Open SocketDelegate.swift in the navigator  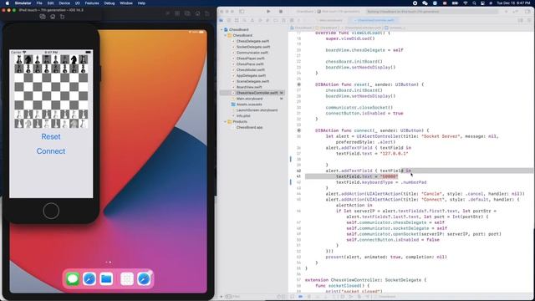(x=252, y=47)
